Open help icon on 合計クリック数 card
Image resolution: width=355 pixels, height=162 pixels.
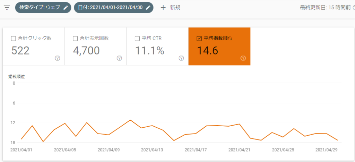click(x=58, y=58)
